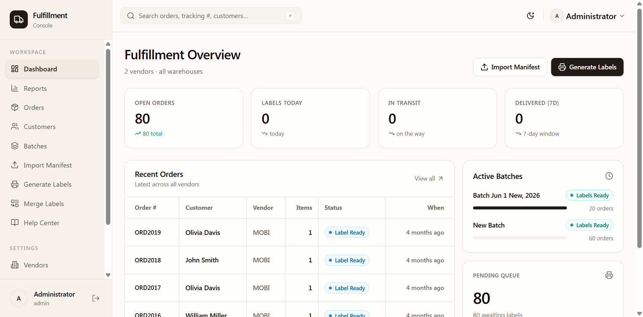The width and height of the screenshot is (643, 317).
Task: Click the header Administrator avatar
Action: coord(557,16)
